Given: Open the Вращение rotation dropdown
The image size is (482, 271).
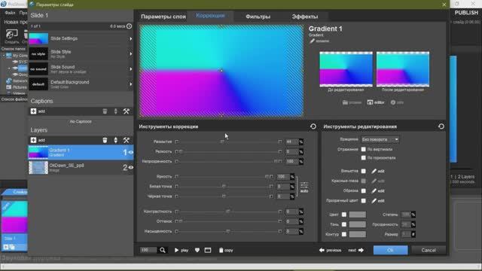Looking at the screenshot, I should click(380, 139).
